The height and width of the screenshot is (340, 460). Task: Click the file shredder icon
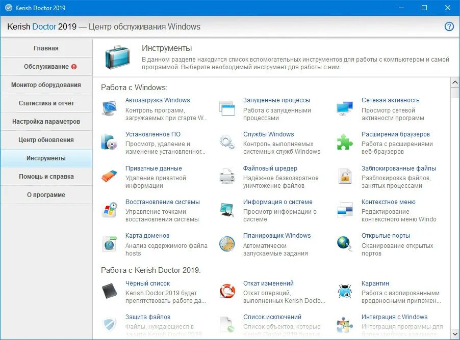(227, 176)
